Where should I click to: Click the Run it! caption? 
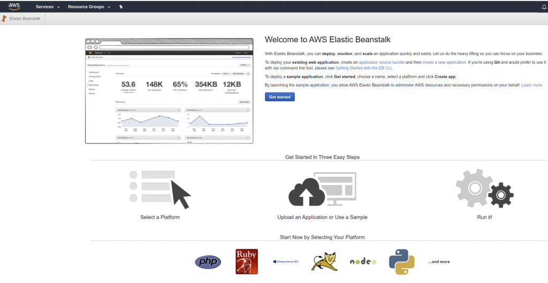(x=485, y=217)
